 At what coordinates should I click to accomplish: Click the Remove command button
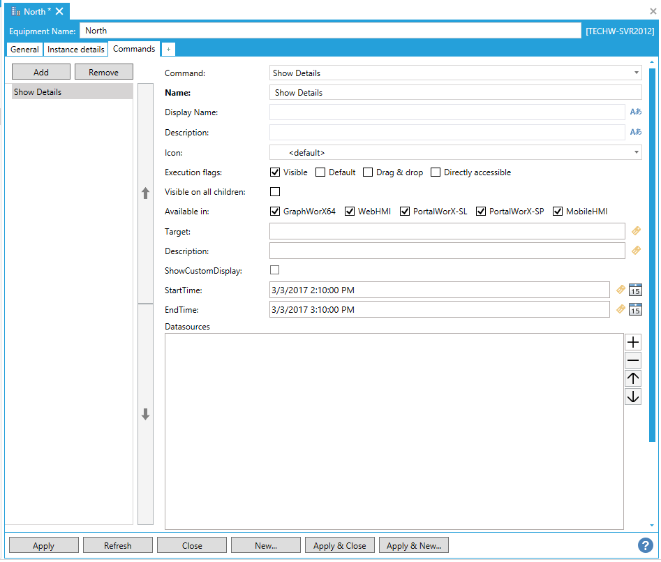click(x=103, y=72)
